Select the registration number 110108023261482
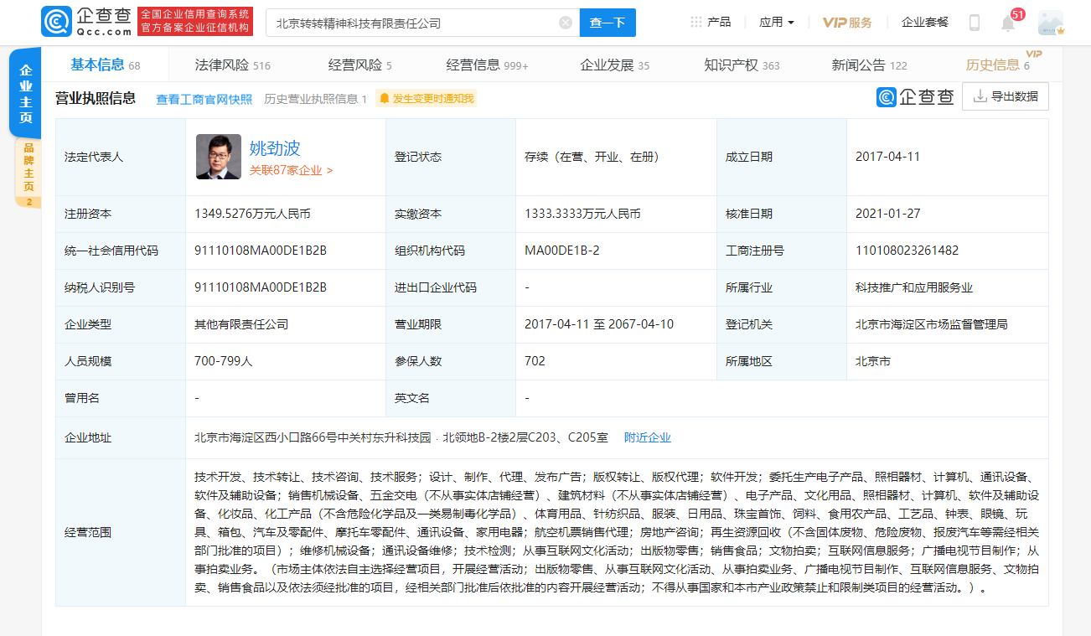Image resolution: width=1091 pixels, height=636 pixels. tap(907, 251)
